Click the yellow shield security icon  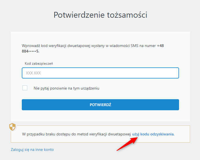point(12,127)
